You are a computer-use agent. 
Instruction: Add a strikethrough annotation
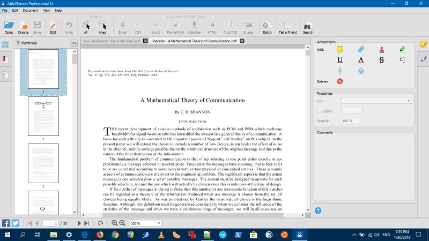[382, 60]
